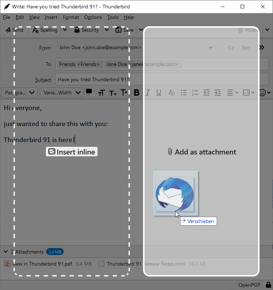Viewport: 273px width, 290px height.
Task: Click the Attach paperclip button
Action: [x=249, y=30]
